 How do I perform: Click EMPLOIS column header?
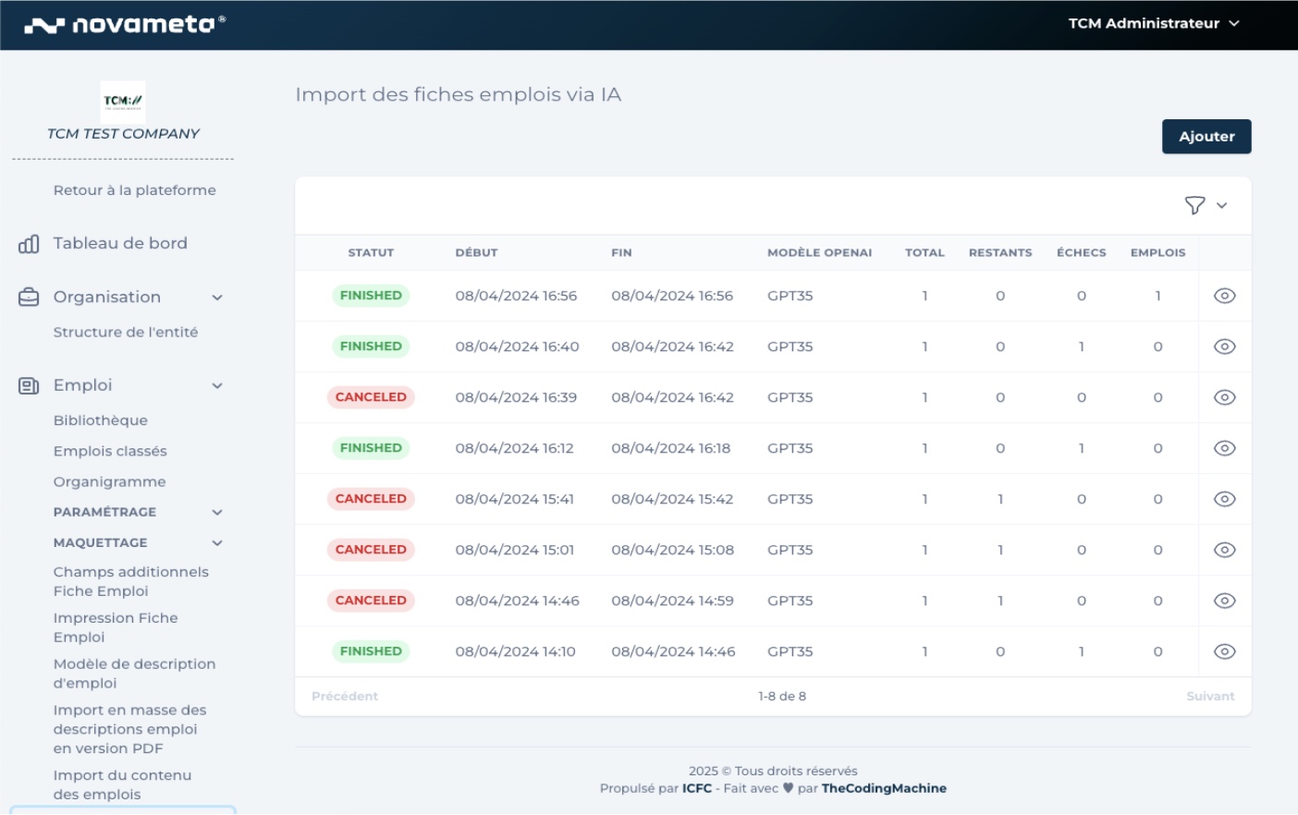(1157, 253)
